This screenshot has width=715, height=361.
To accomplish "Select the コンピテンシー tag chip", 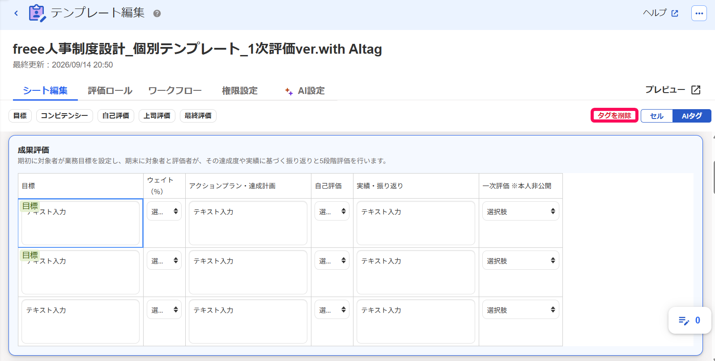I will [64, 116].
